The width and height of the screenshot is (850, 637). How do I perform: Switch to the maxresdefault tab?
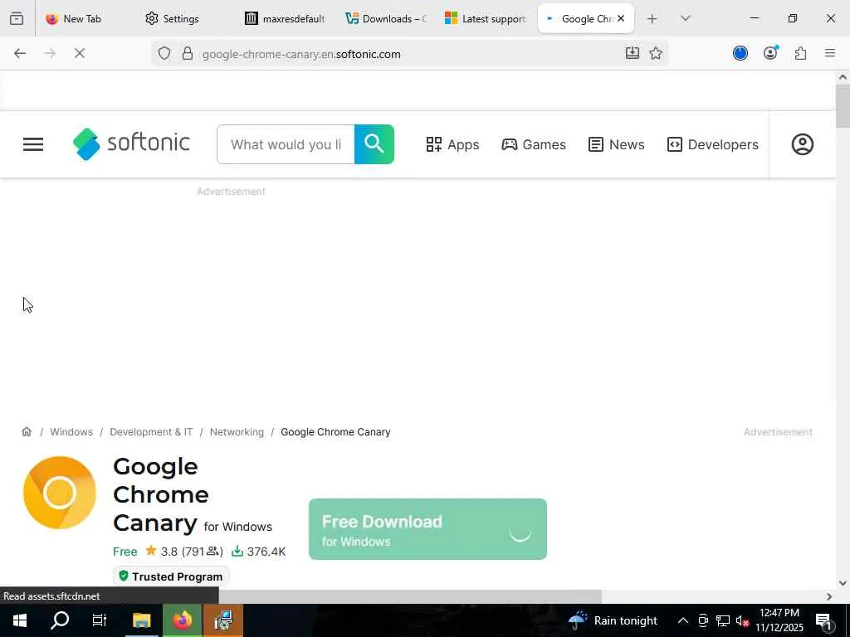285,18
